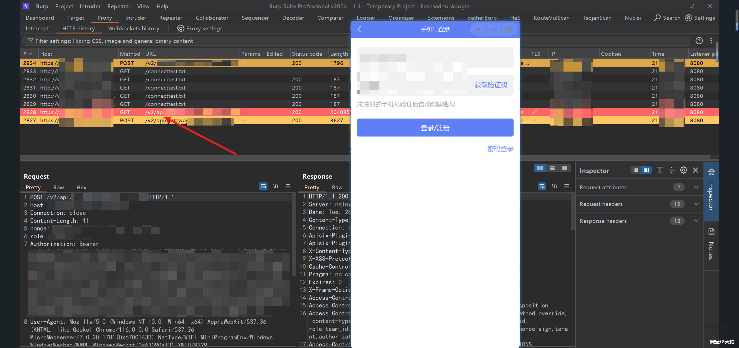Expand Response headers section
Viewport: 739px width, 348px height.
point(696,221)
